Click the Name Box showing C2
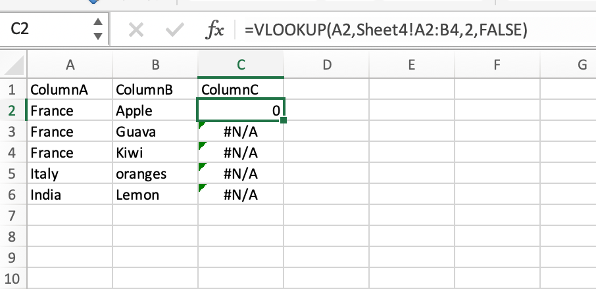Image resolution: width=596 pixels, height=289 pixels. (46, 30)
